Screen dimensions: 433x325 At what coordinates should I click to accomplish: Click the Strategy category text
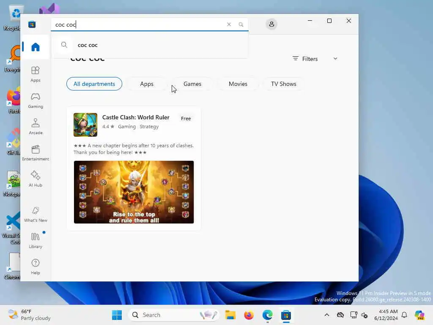pyautogui.click(x=149, y=127)
